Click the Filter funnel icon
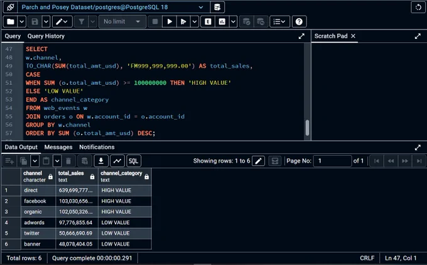Screen dimensions: 427x265 [82, 21]
